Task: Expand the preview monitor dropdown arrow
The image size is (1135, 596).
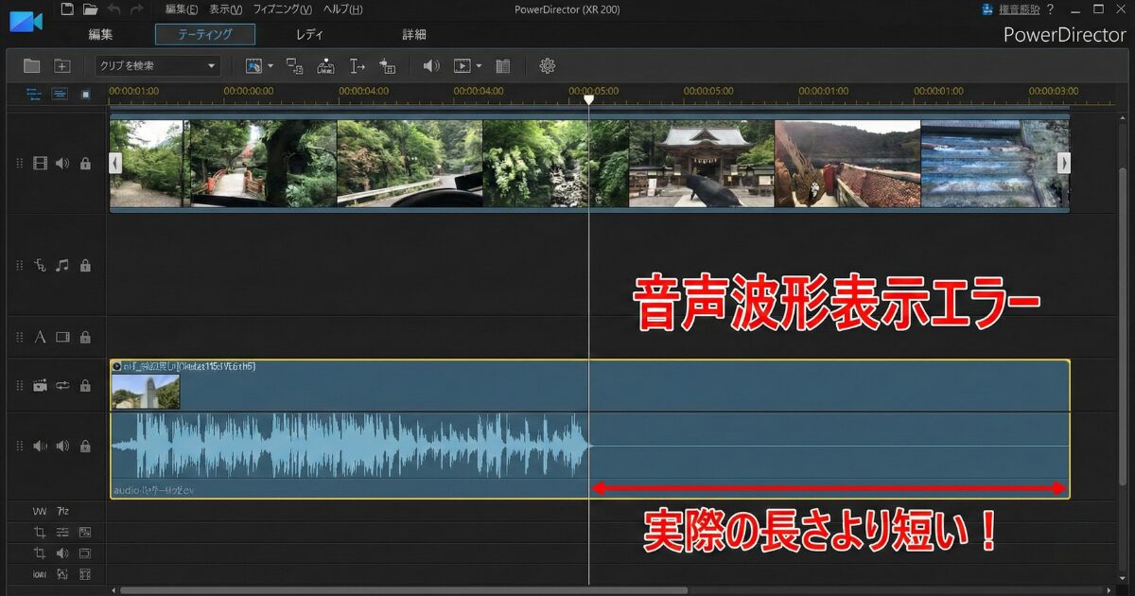Action: tap(479, 66)
